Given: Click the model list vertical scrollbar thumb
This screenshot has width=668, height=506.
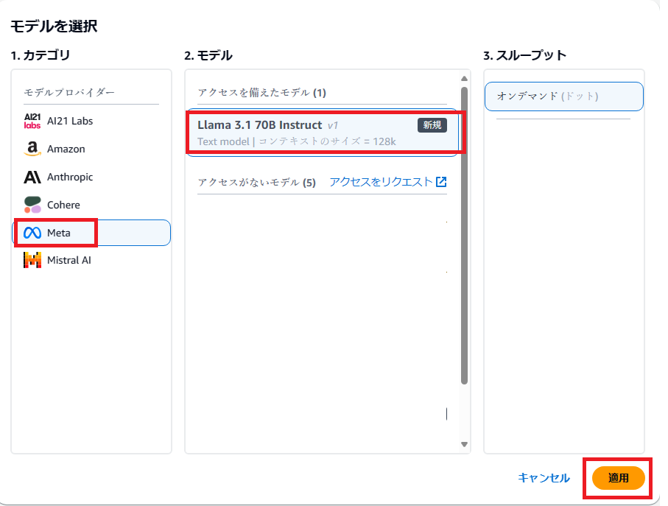Looking at the screenshot, I should tap(465, 236).
